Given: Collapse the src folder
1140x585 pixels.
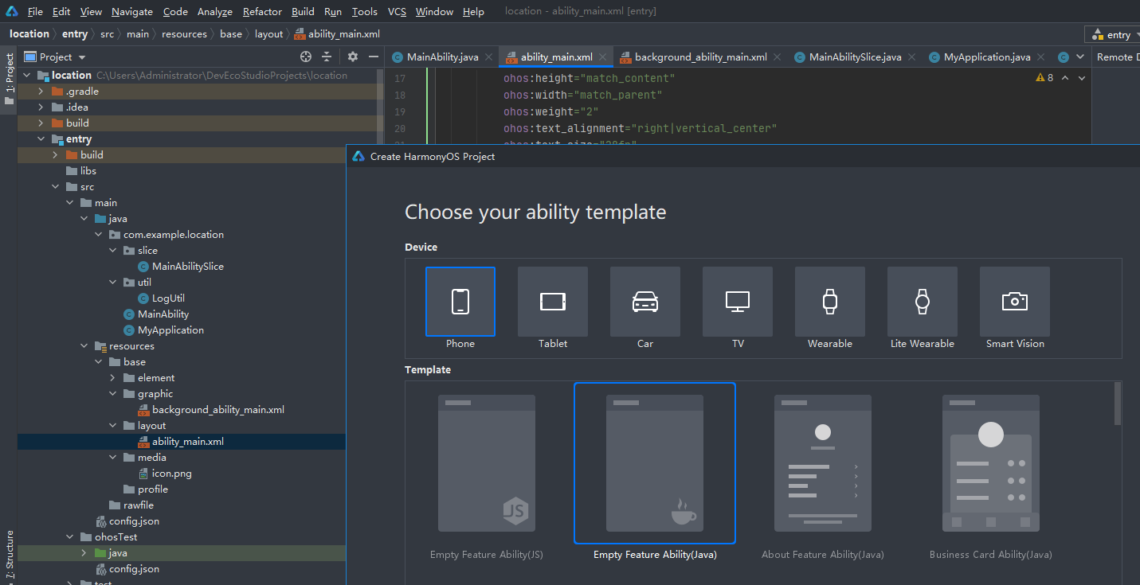Looking at the screenshot, I should tap(55, 187).
